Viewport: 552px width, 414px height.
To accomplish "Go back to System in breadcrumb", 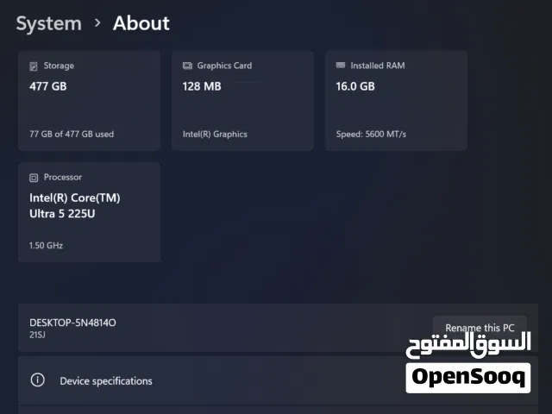I will (49, 24).
